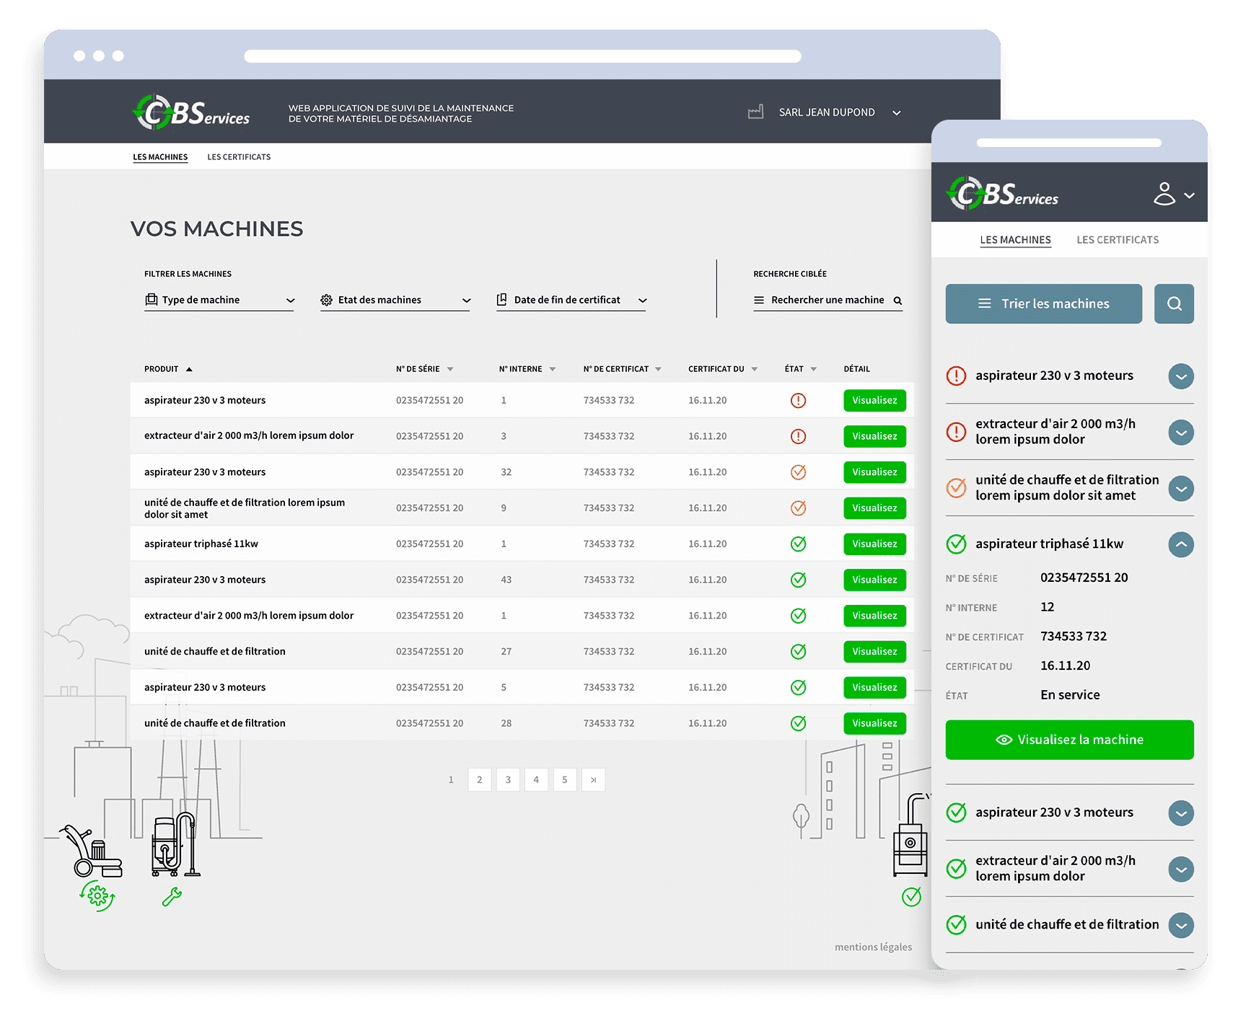Open the mentions légales link

(873, 947)
